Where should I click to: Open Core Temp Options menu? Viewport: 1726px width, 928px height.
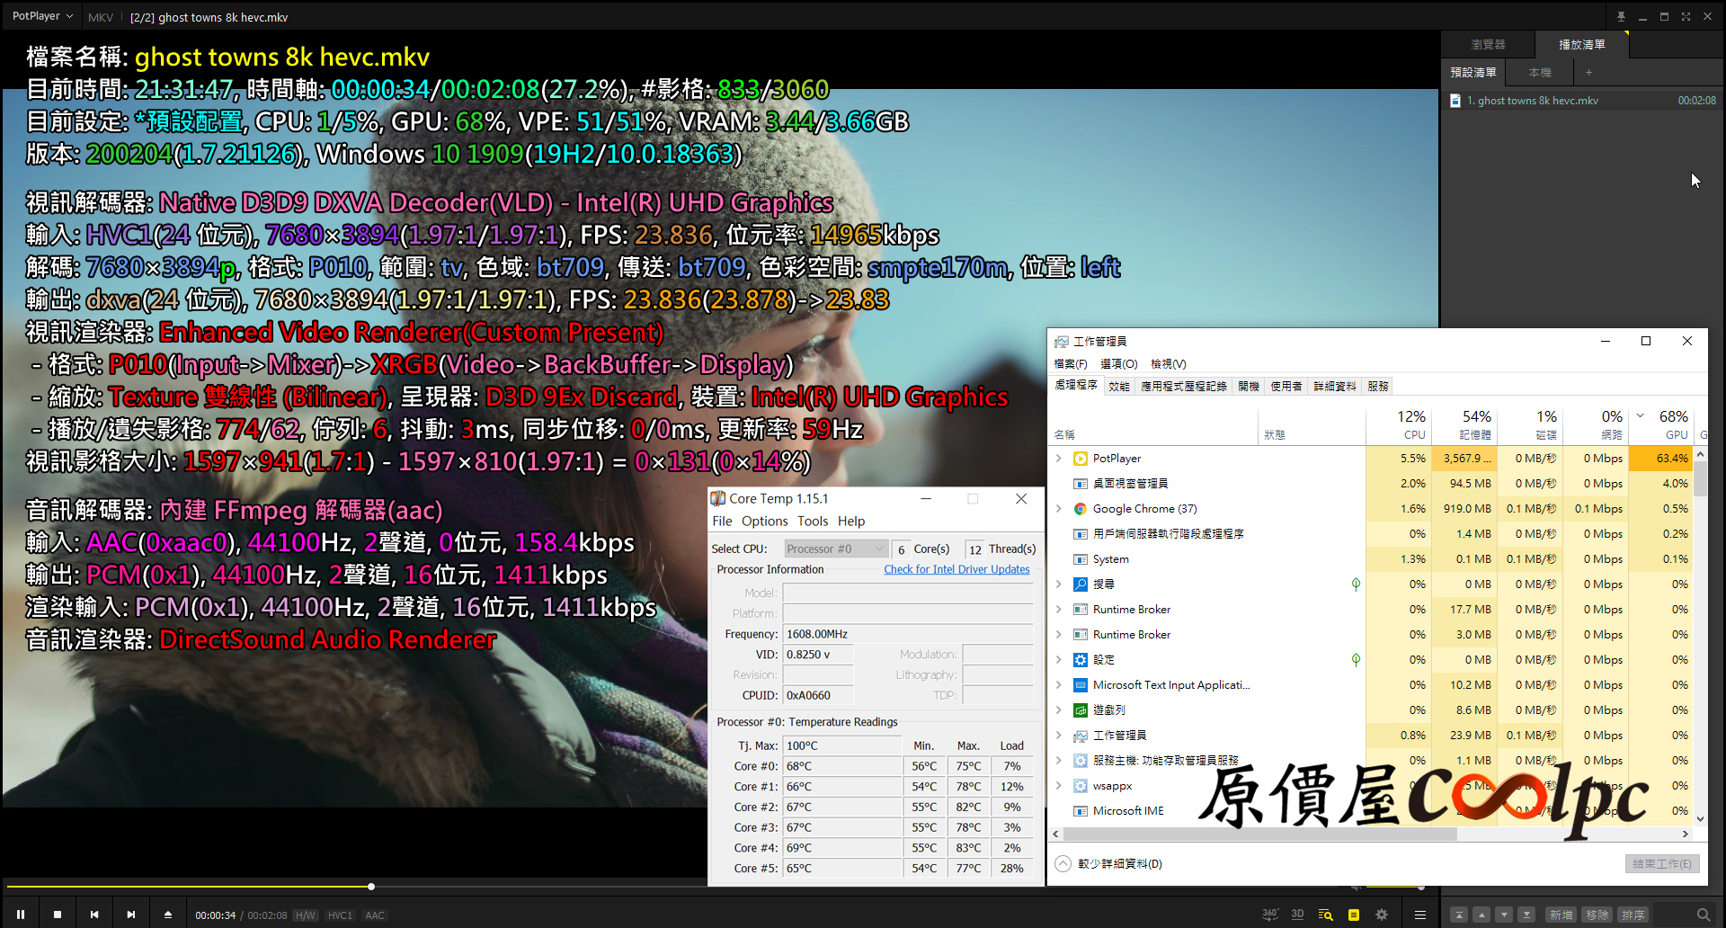tap(764, 521)
